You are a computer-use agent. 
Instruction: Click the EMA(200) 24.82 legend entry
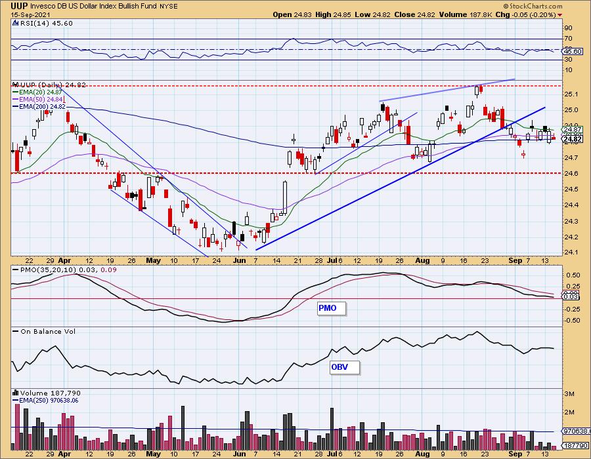pos(39,107)
